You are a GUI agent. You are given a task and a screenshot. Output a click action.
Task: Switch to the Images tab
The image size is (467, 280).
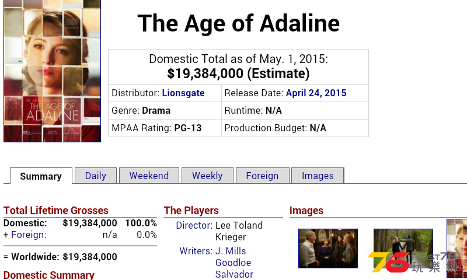tap(318, 176)
